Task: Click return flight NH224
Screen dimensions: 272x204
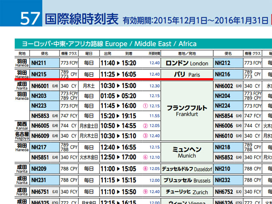Action: (223, 106)
